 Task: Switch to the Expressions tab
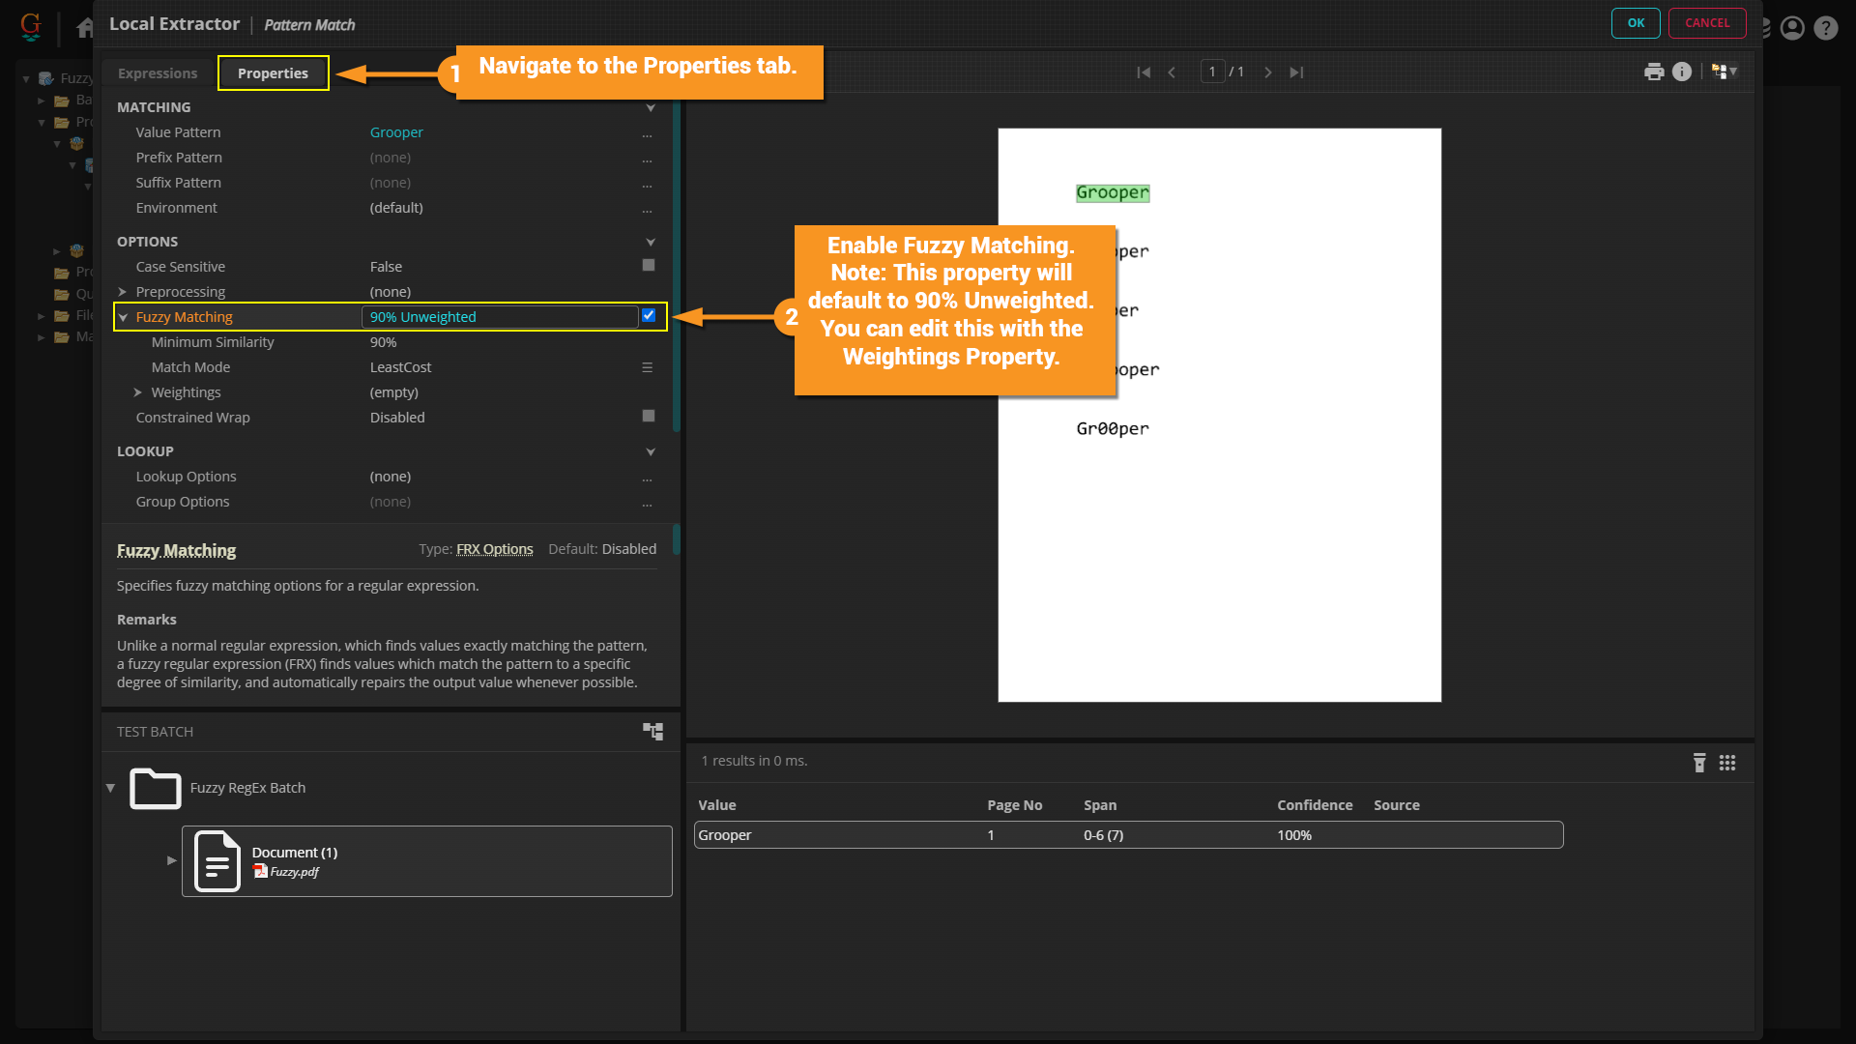(158, 73)
